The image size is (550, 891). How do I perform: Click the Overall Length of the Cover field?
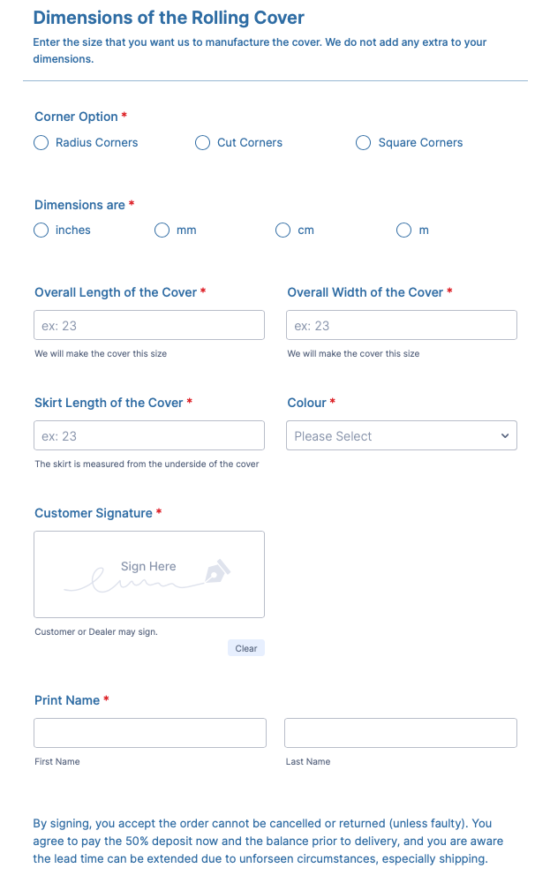click(149, 325)
